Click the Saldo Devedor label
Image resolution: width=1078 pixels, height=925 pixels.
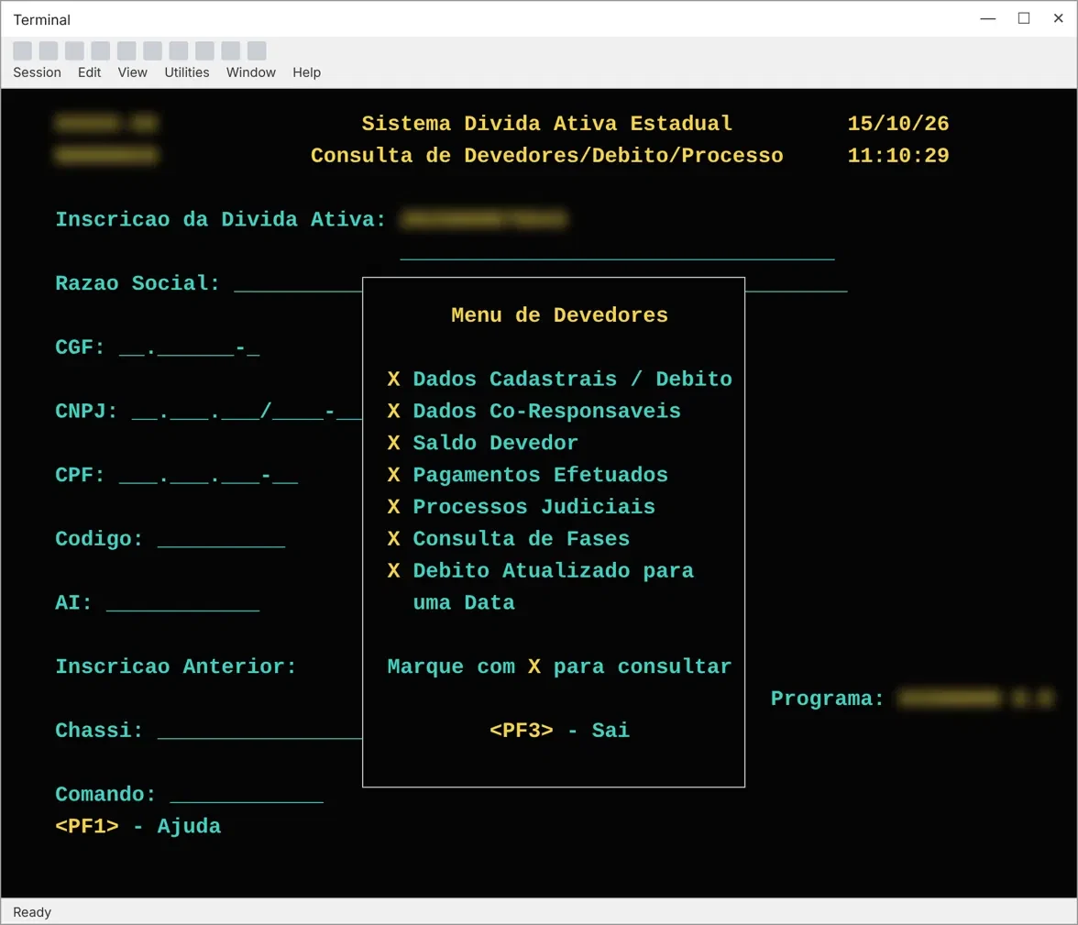tap(496, 443)
